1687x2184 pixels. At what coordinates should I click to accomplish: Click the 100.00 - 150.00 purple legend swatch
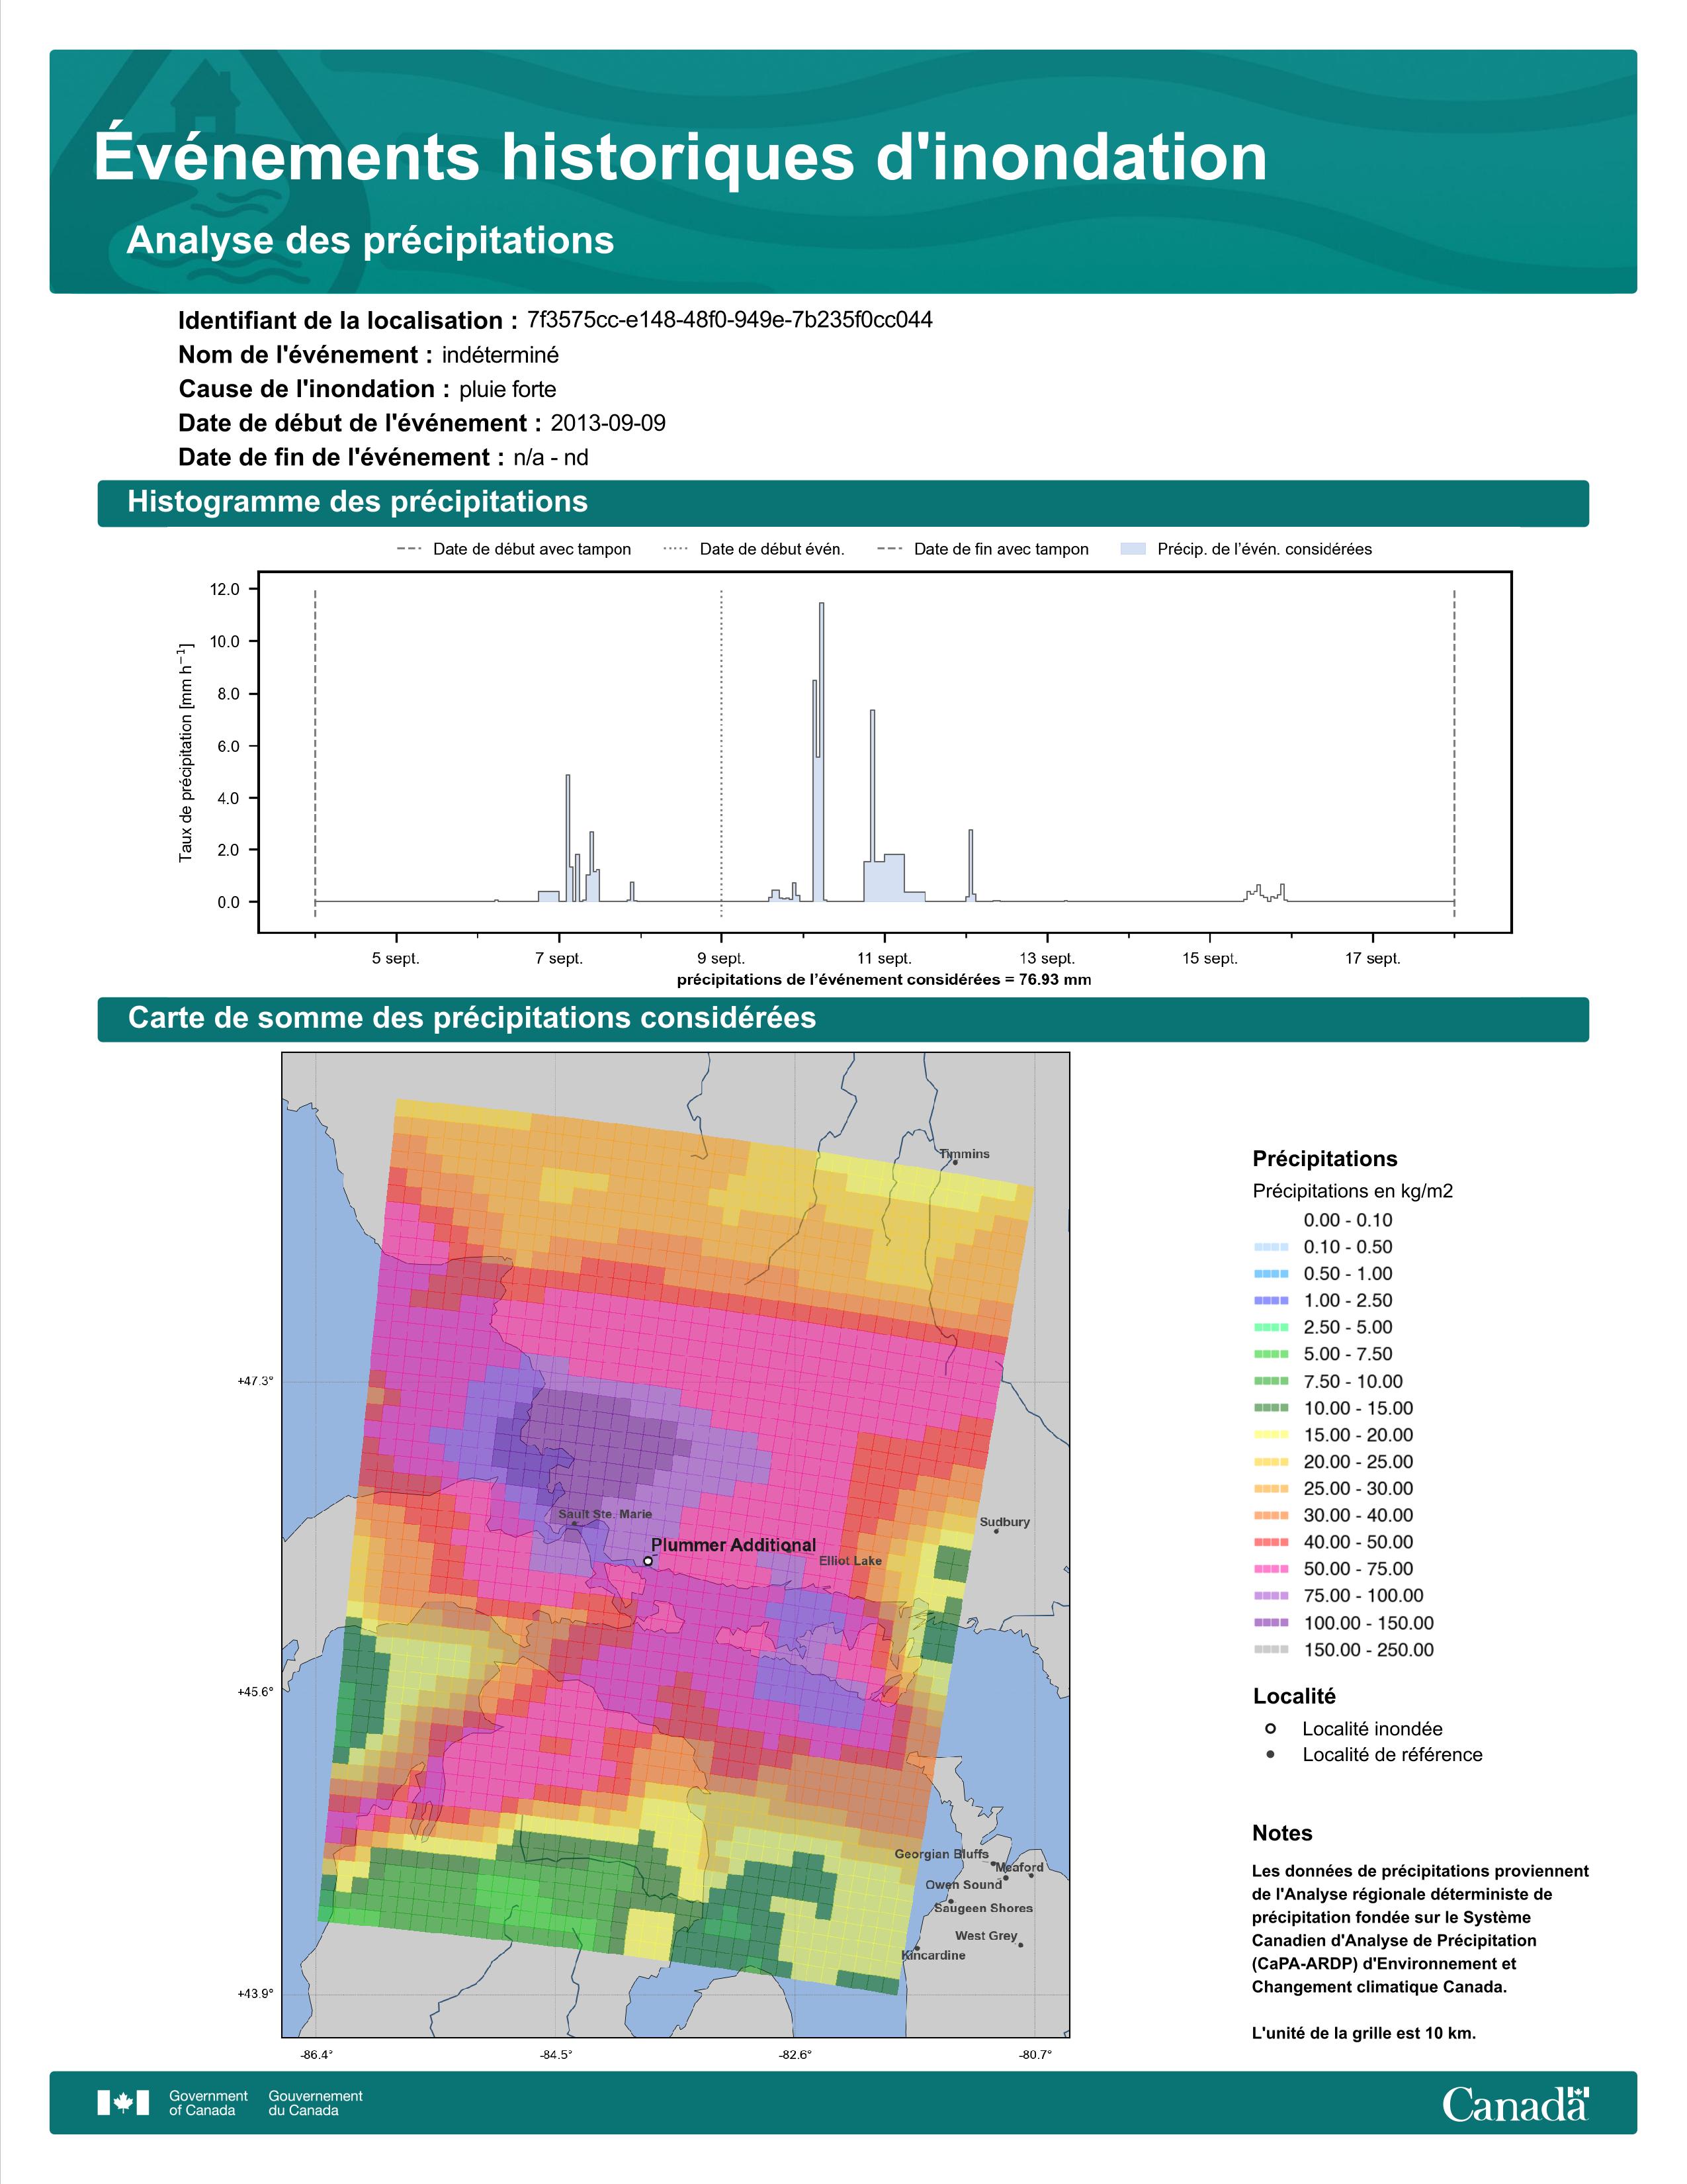tap(1270, 1623)
